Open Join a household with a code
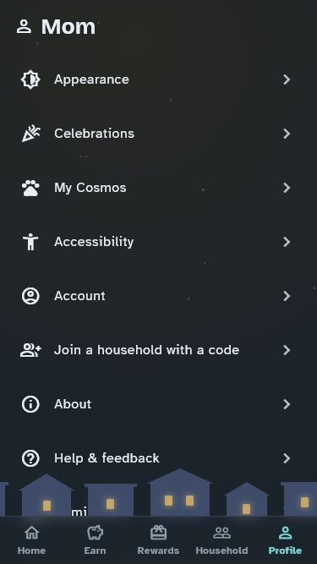This screenshot has height=564, width=317. point(159,350)
